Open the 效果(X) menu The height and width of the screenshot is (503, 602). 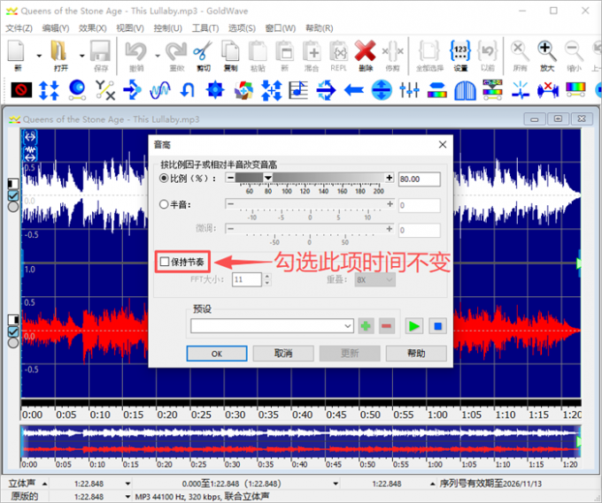pos(93,28)
